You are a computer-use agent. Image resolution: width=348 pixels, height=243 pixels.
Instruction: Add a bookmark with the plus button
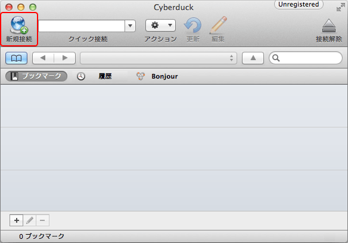pos(17,220)
